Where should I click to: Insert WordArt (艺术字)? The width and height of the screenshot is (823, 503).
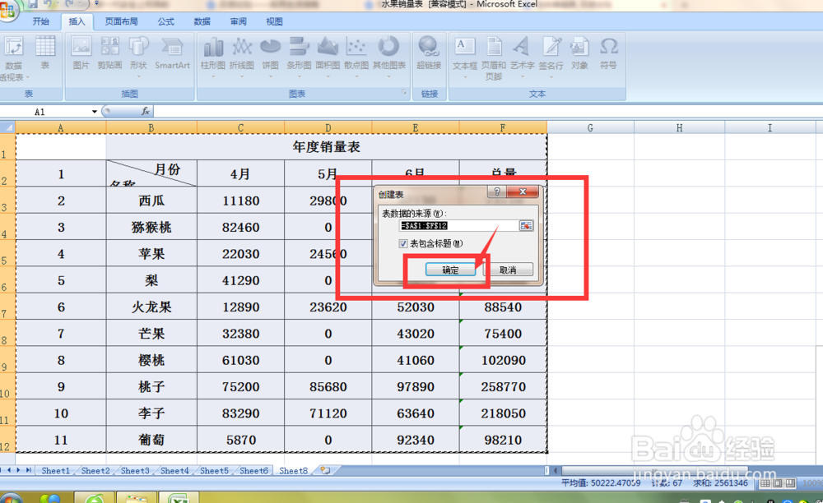point(523,57)
